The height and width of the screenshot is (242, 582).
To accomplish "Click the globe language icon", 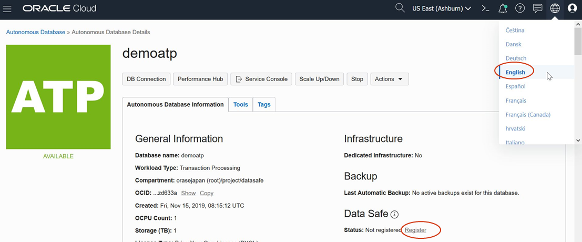I will tap(555, 8).
